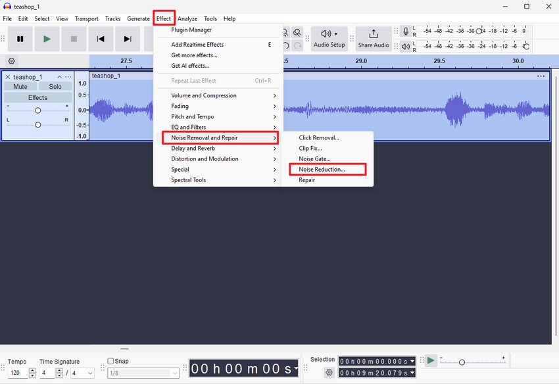Click the microphone recording meter icon
The width and height of the screenshot is (559, 384).
406,30
